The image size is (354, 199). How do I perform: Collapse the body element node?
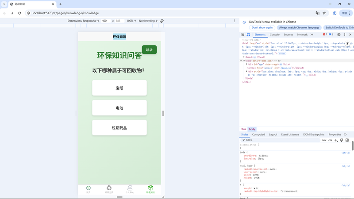point(244,61)
